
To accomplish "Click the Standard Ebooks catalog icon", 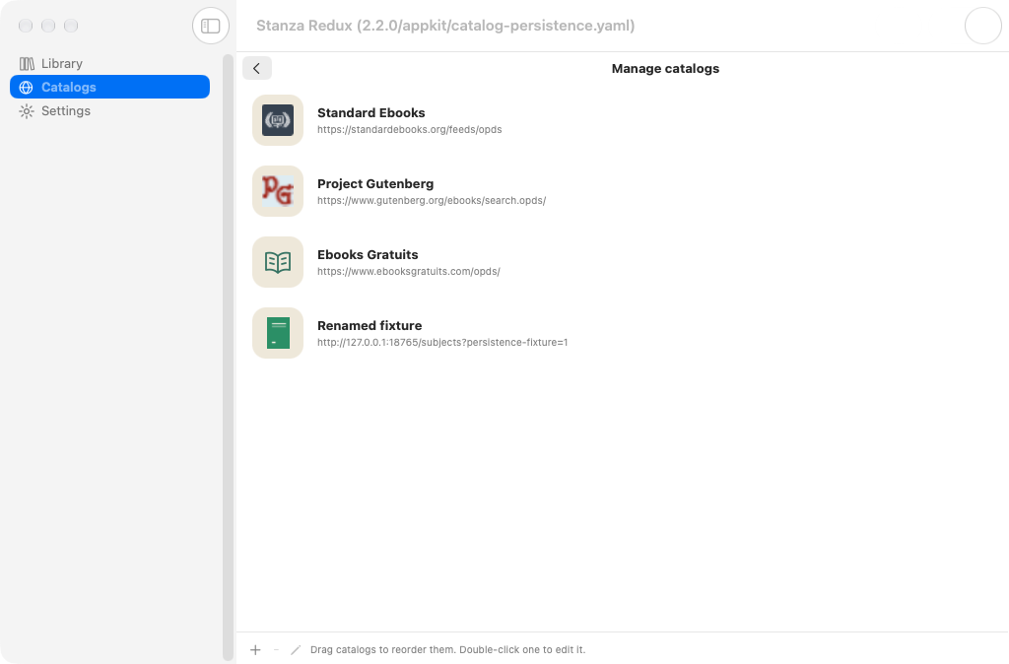I will point(278,120).
